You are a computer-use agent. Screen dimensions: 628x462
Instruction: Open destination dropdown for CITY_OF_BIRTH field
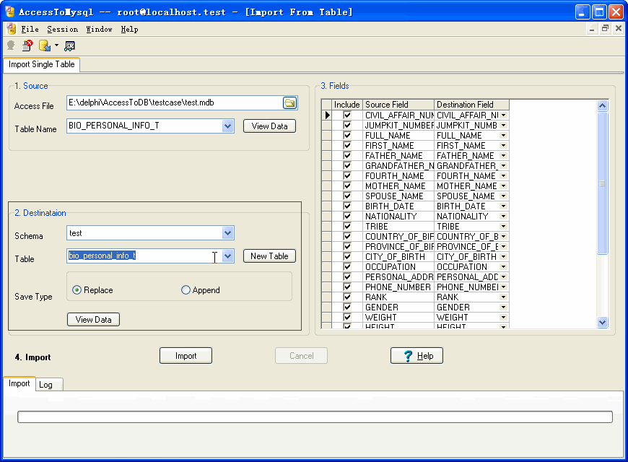(x=503, y=257)
